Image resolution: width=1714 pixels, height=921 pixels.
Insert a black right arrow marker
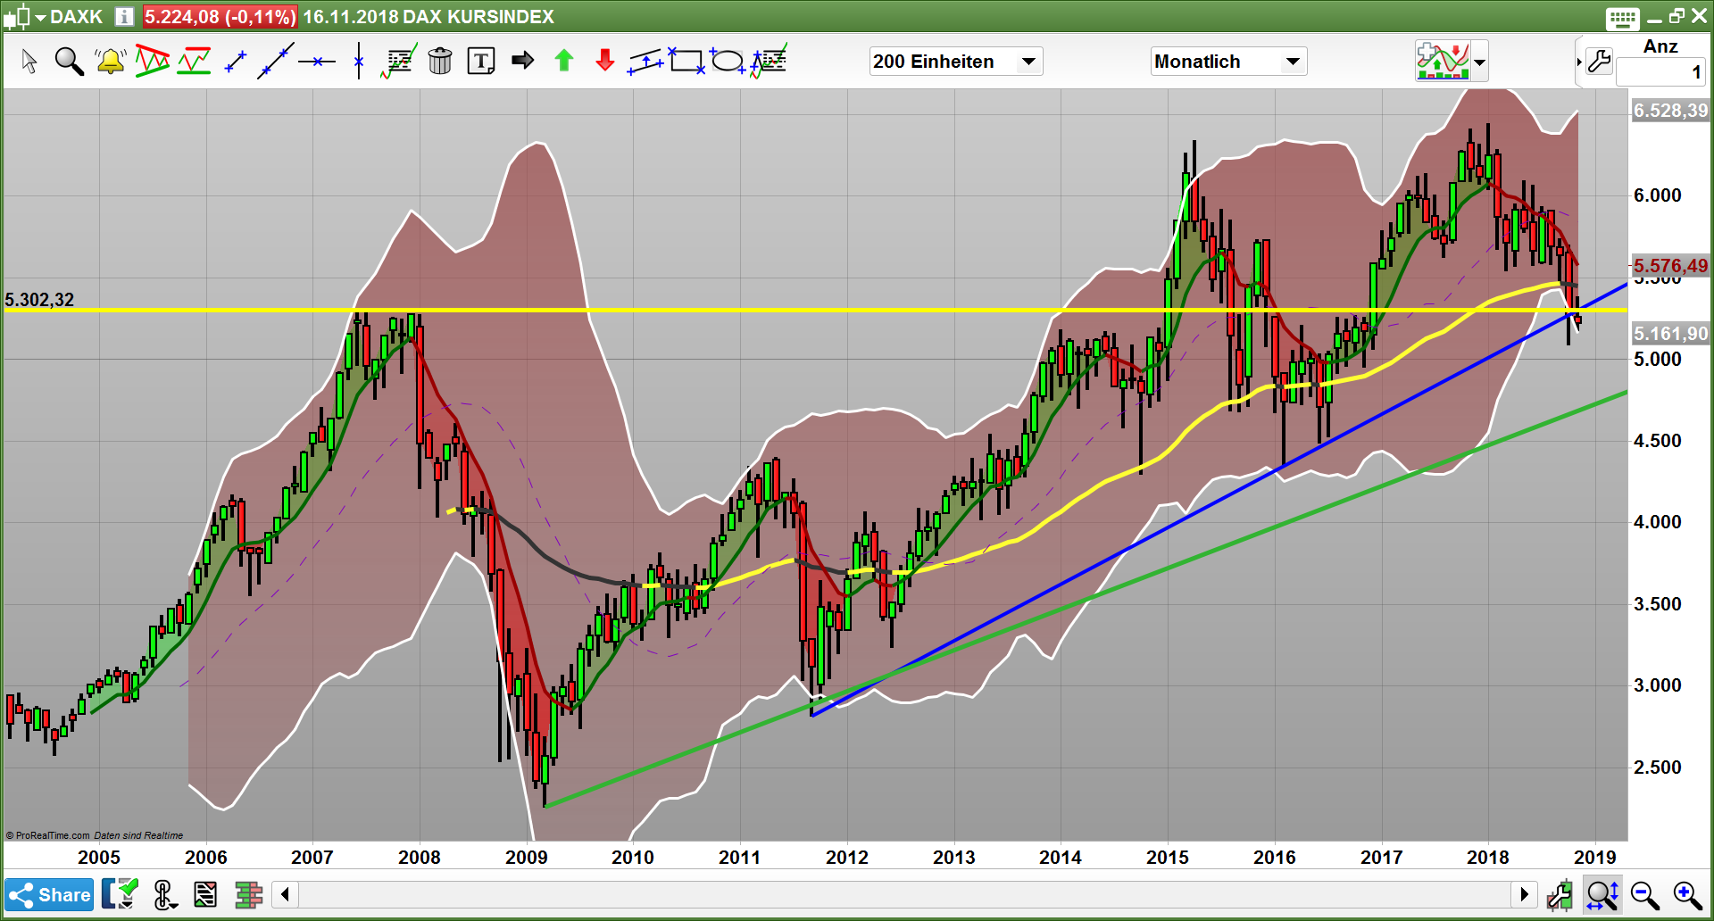coord(523,60)
